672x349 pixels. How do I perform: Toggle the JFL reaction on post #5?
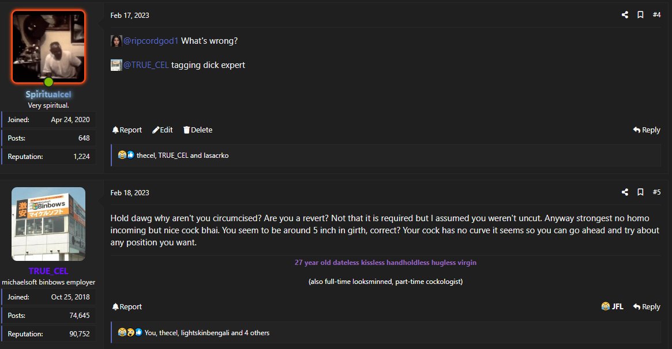click(x=613, y=306)
